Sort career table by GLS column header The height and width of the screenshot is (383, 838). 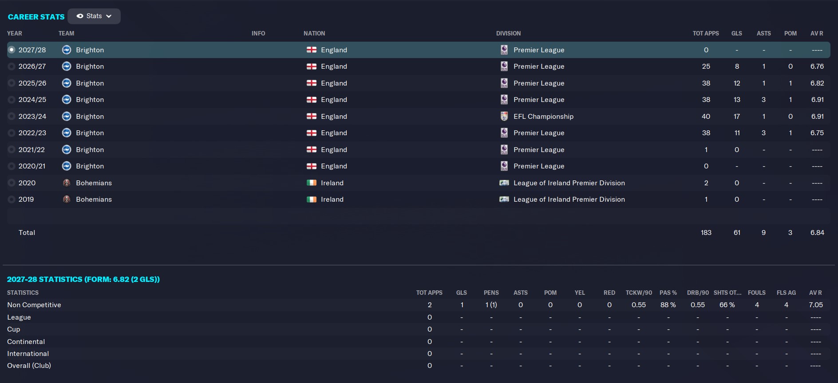tap(737, 33)
